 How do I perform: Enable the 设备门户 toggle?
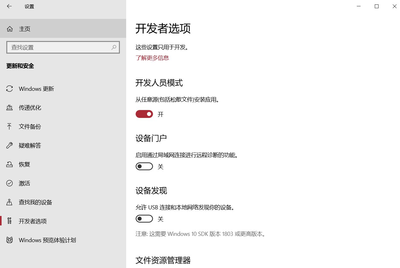click(144, 166)
